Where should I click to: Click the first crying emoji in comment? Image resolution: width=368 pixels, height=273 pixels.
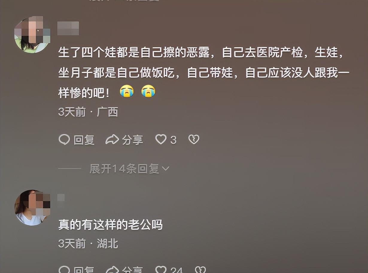click(x=127, y=91)
